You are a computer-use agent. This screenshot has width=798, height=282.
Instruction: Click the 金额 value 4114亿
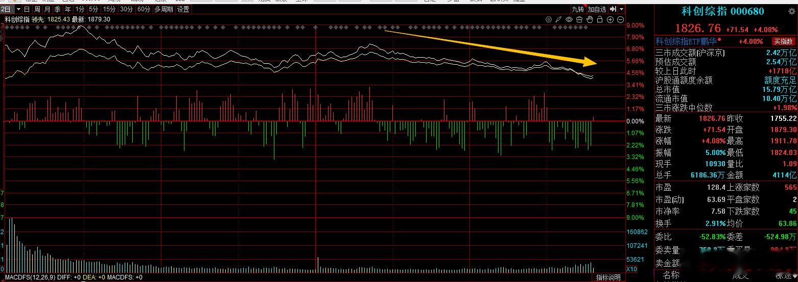pos(785,175)
